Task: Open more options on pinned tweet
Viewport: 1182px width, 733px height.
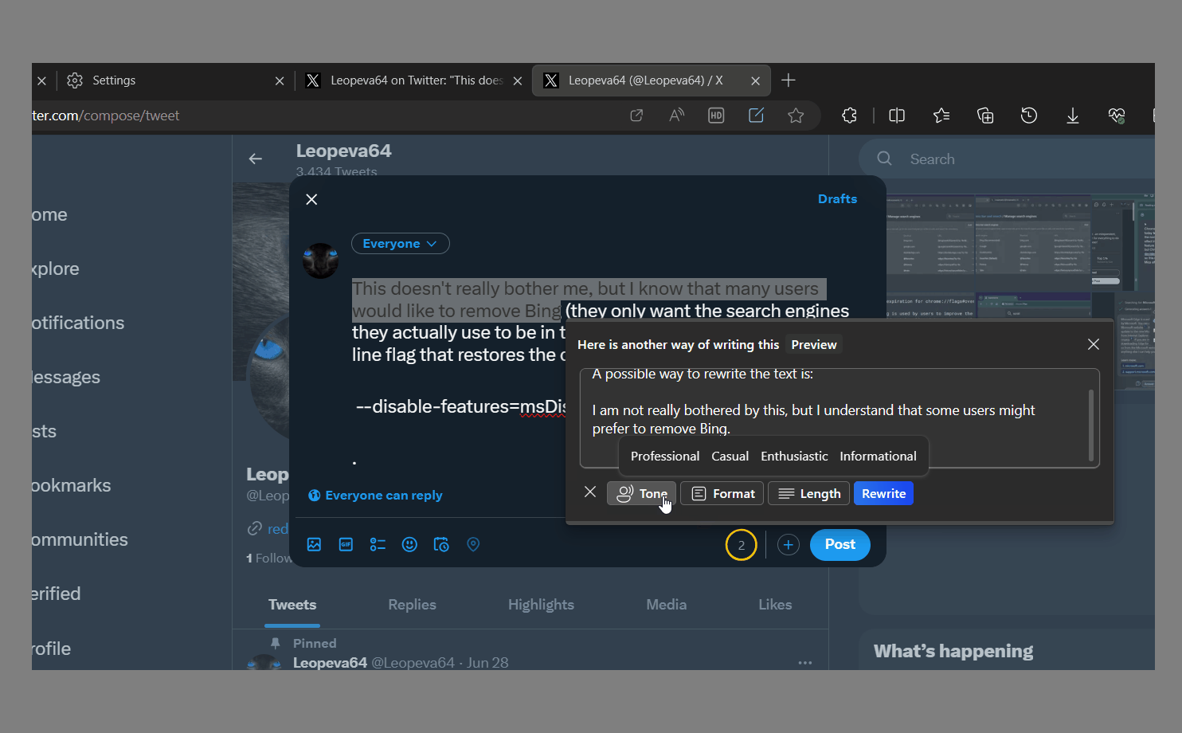Action: 805,663
